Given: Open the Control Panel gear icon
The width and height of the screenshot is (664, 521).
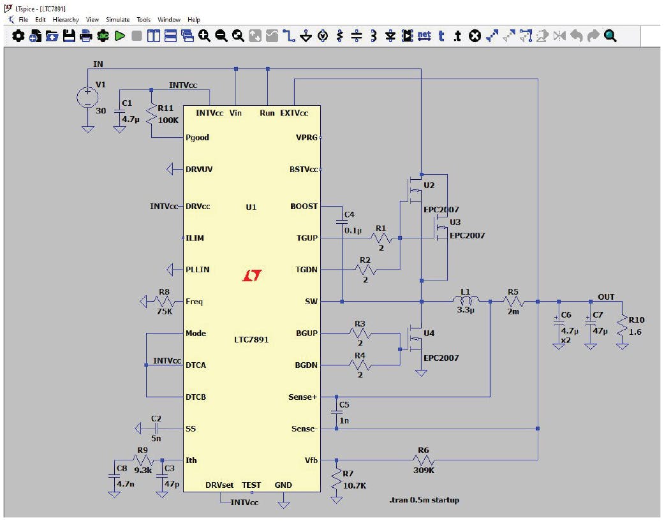Looking at the screenshot, I should pyautogui.click(x=17, y=36).
